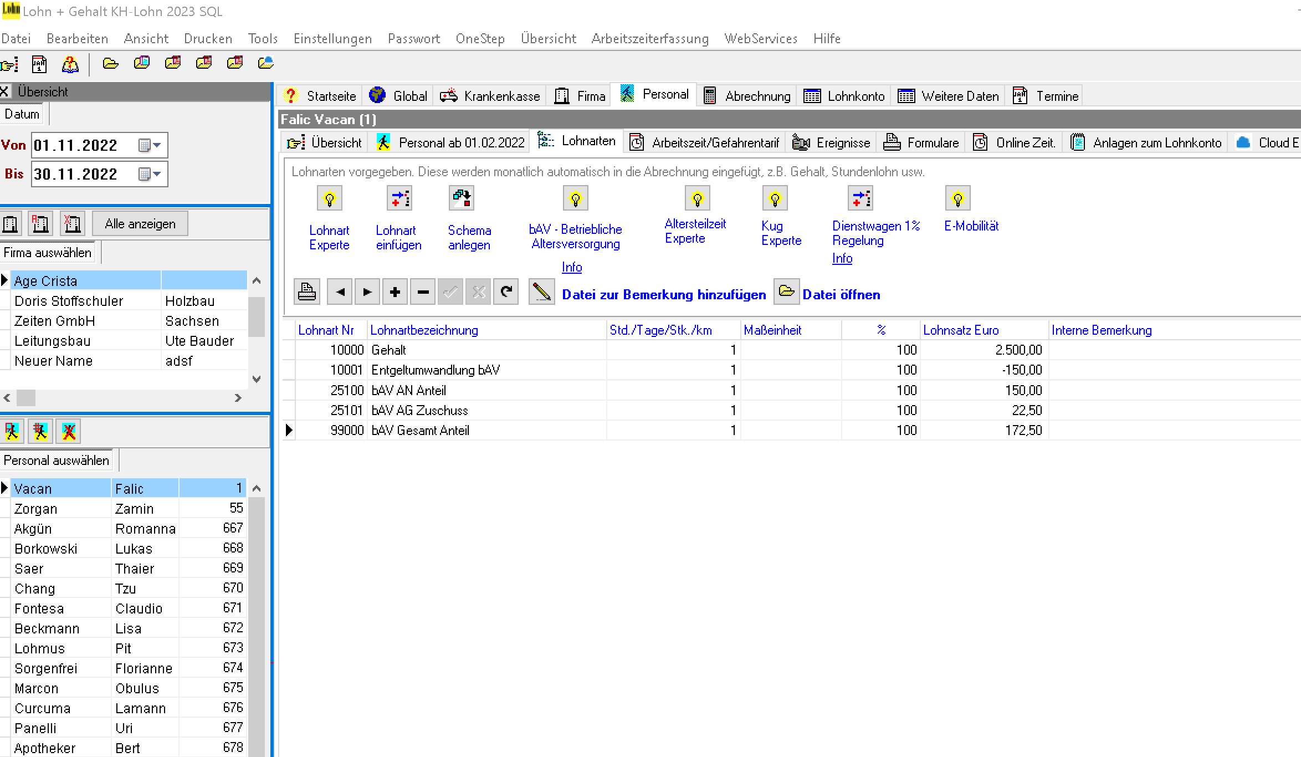
Task: Click the Lohnartbezeichnung column header
Action: 487,330
